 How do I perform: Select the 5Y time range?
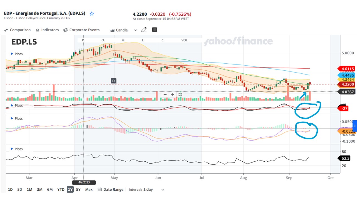pos(78,190)
